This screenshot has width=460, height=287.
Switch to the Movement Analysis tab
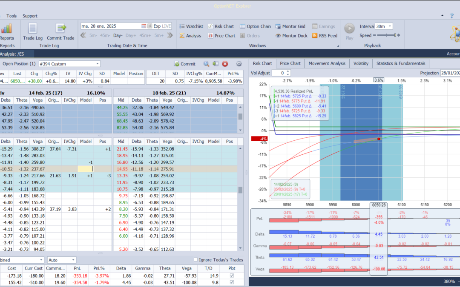coord(327,63)
